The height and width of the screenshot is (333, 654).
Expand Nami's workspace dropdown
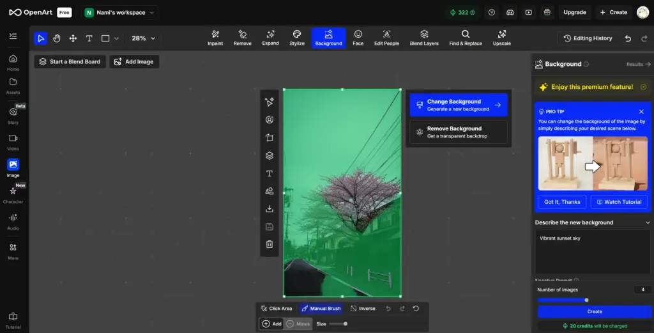tap(120, 12)
